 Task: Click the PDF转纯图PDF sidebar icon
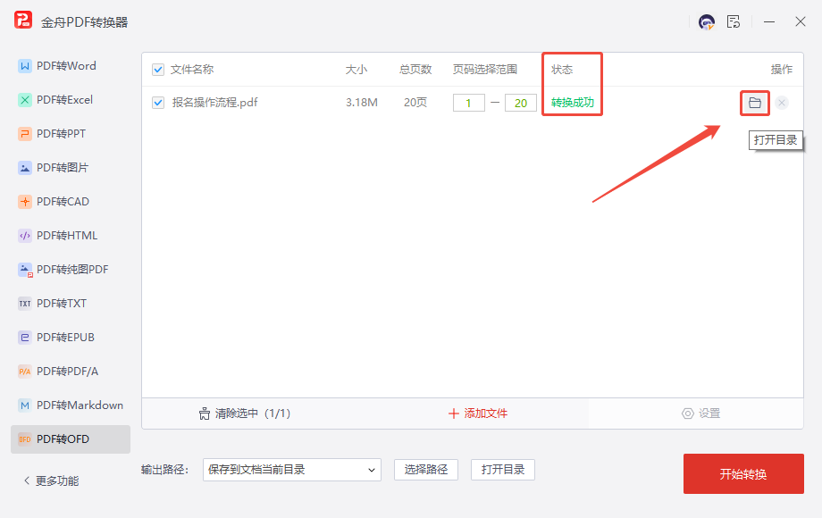(x=25, y=270)
